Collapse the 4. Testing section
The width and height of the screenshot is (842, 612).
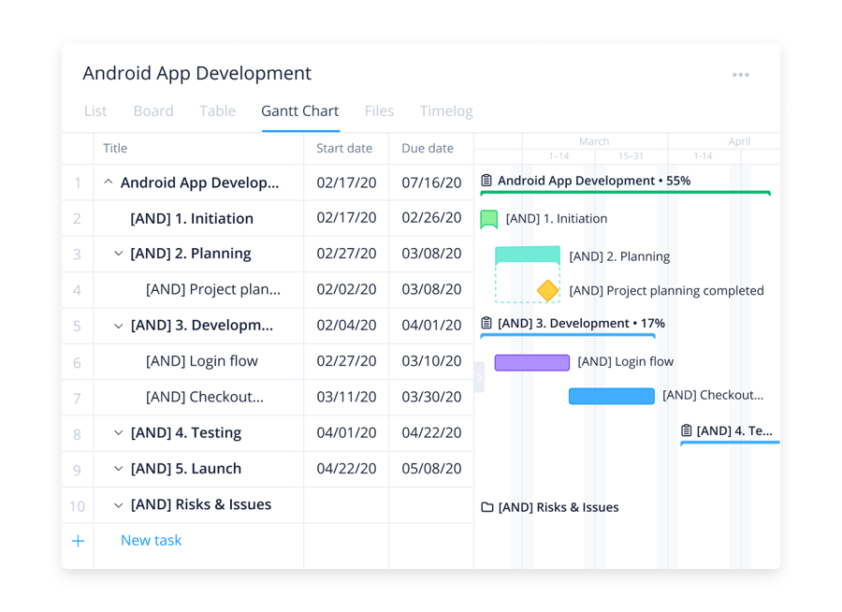[118, 433]
